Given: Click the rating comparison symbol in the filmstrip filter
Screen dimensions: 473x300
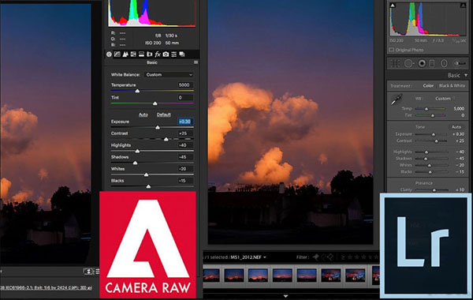Looking at the screenshot, I should coord(343,257).
